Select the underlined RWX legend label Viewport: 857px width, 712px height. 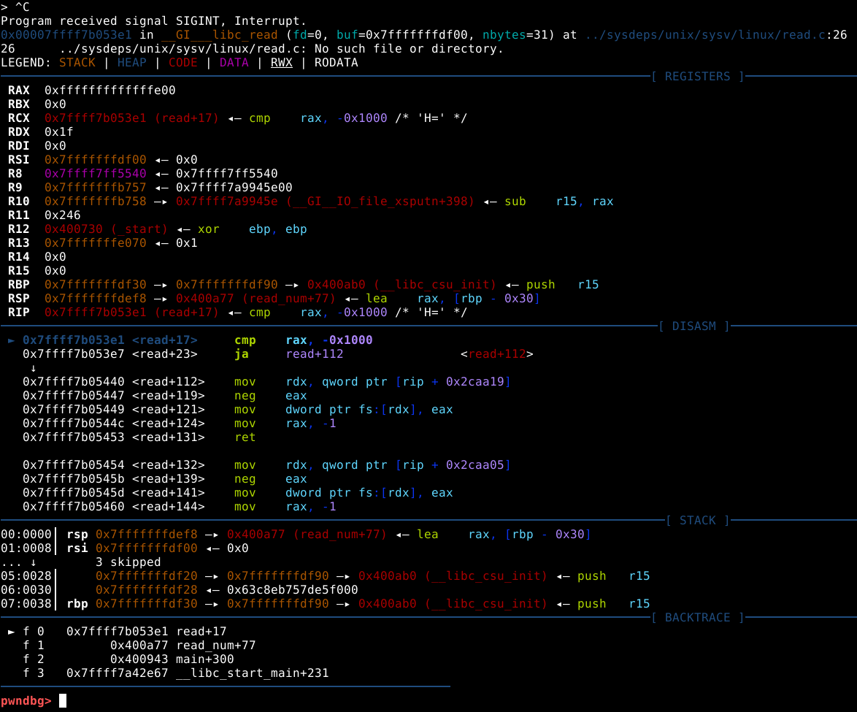coord(281,63)
